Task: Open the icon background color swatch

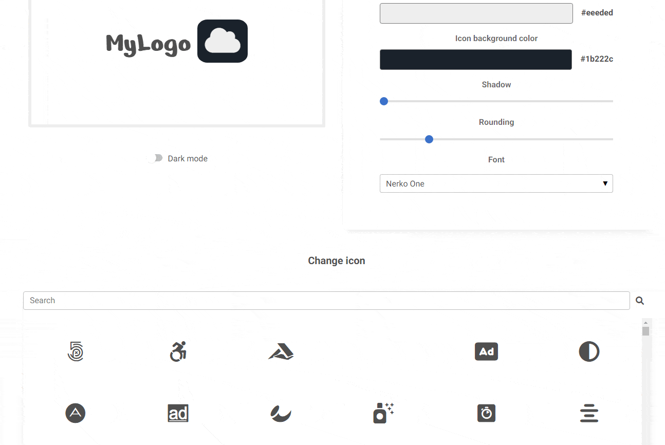Action: coord(475,60)
